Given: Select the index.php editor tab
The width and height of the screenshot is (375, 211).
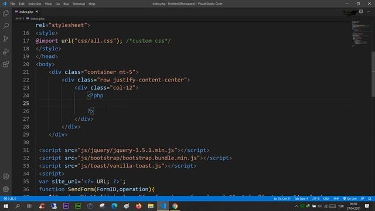Looking at the screenshot, I should click(x=26, y=12).
